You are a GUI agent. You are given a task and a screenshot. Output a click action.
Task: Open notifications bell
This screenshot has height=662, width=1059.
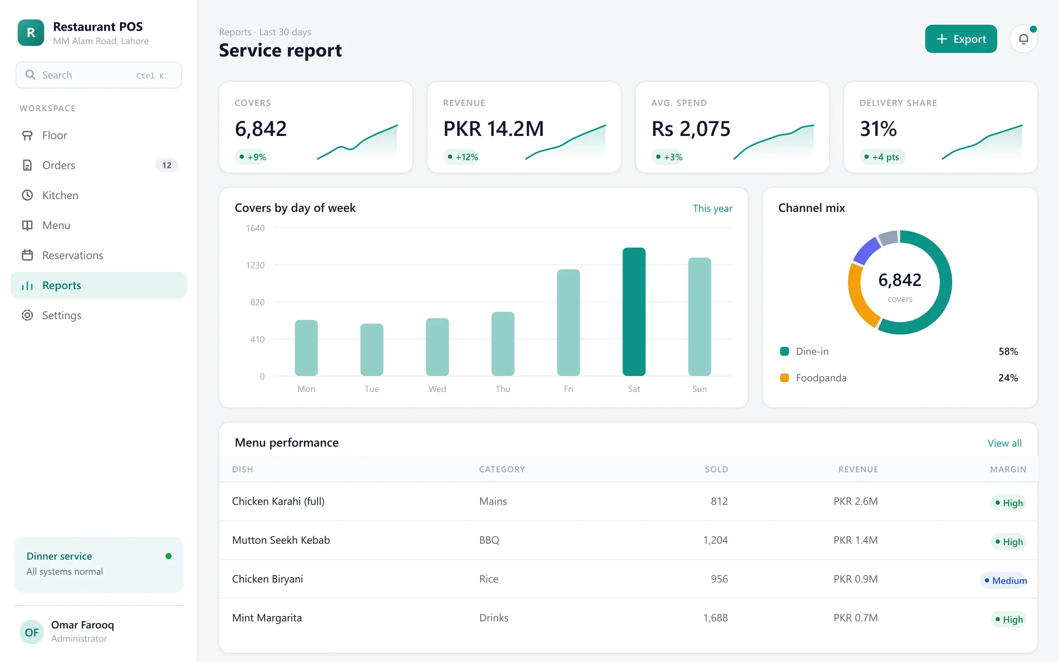1023,39
